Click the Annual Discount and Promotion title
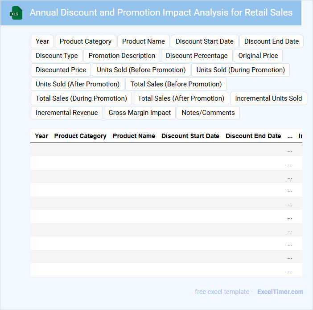The width and height of the screenshot is (313, 310). (161, 12)
